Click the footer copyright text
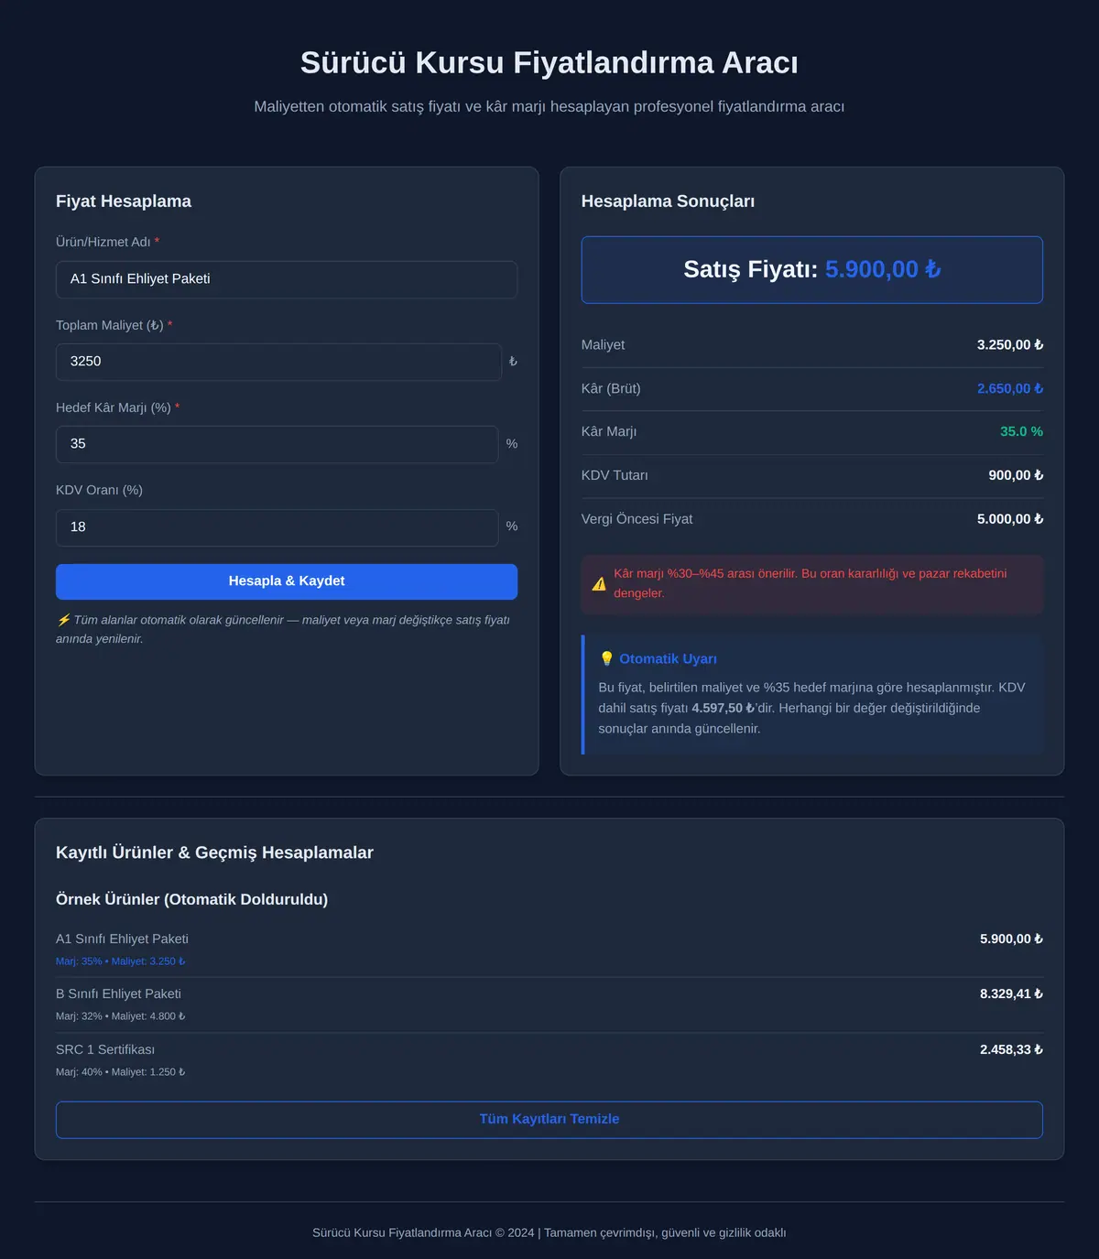This screenshot has height=1259, width=1099. pyautogui.click(x=549, y=1233)
